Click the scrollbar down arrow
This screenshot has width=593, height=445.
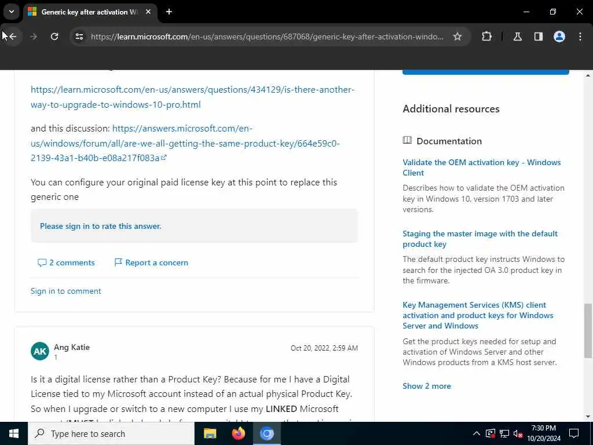(588, 417)
